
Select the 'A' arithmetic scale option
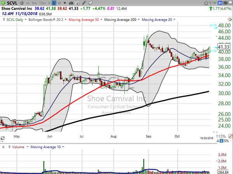[218, 141]
